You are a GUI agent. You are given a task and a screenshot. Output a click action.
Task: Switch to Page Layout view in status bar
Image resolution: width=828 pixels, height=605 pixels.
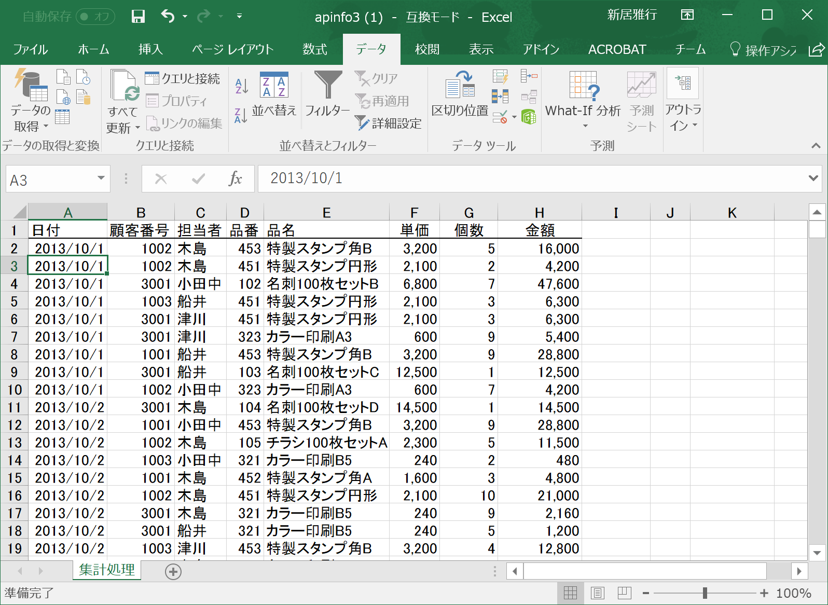[597, 593]
